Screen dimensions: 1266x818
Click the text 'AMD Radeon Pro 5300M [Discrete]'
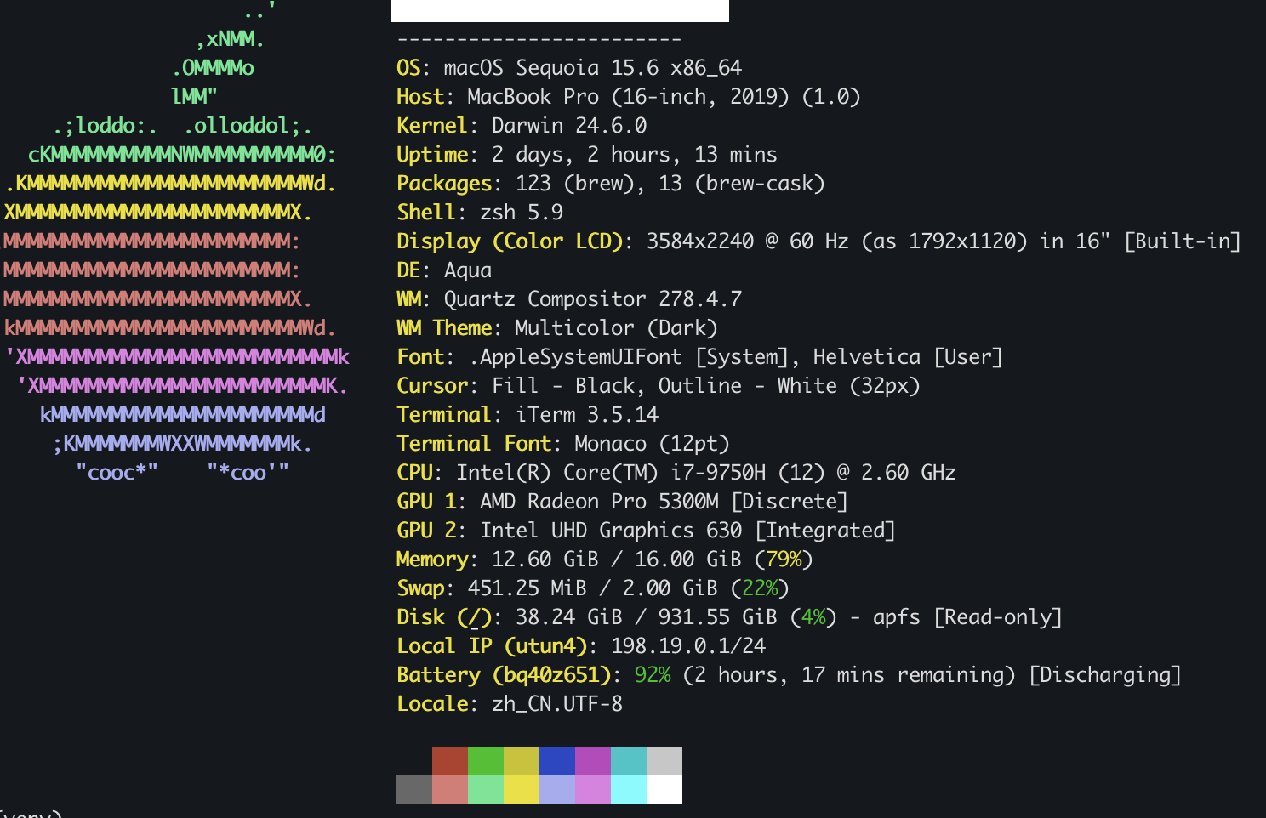click(664, 502)
